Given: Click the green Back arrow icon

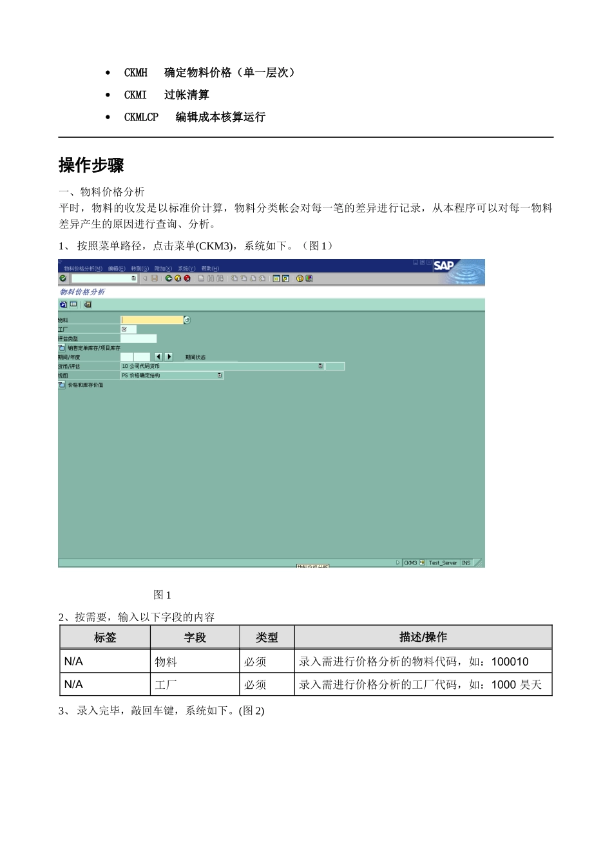Looking at the screenshot, I should pos(169,278).
